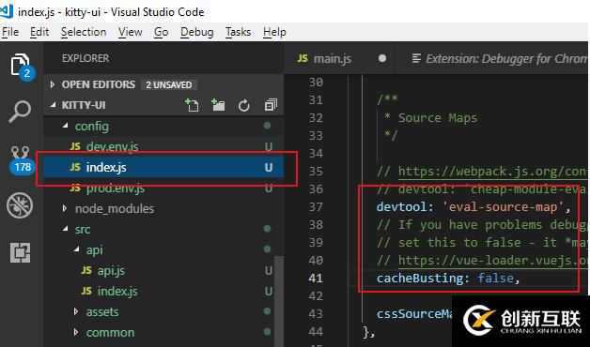Screen dimensions: 590x347
Task: Click the New Folder icon in KITTY-UI header
Action: tap(218, 106)
